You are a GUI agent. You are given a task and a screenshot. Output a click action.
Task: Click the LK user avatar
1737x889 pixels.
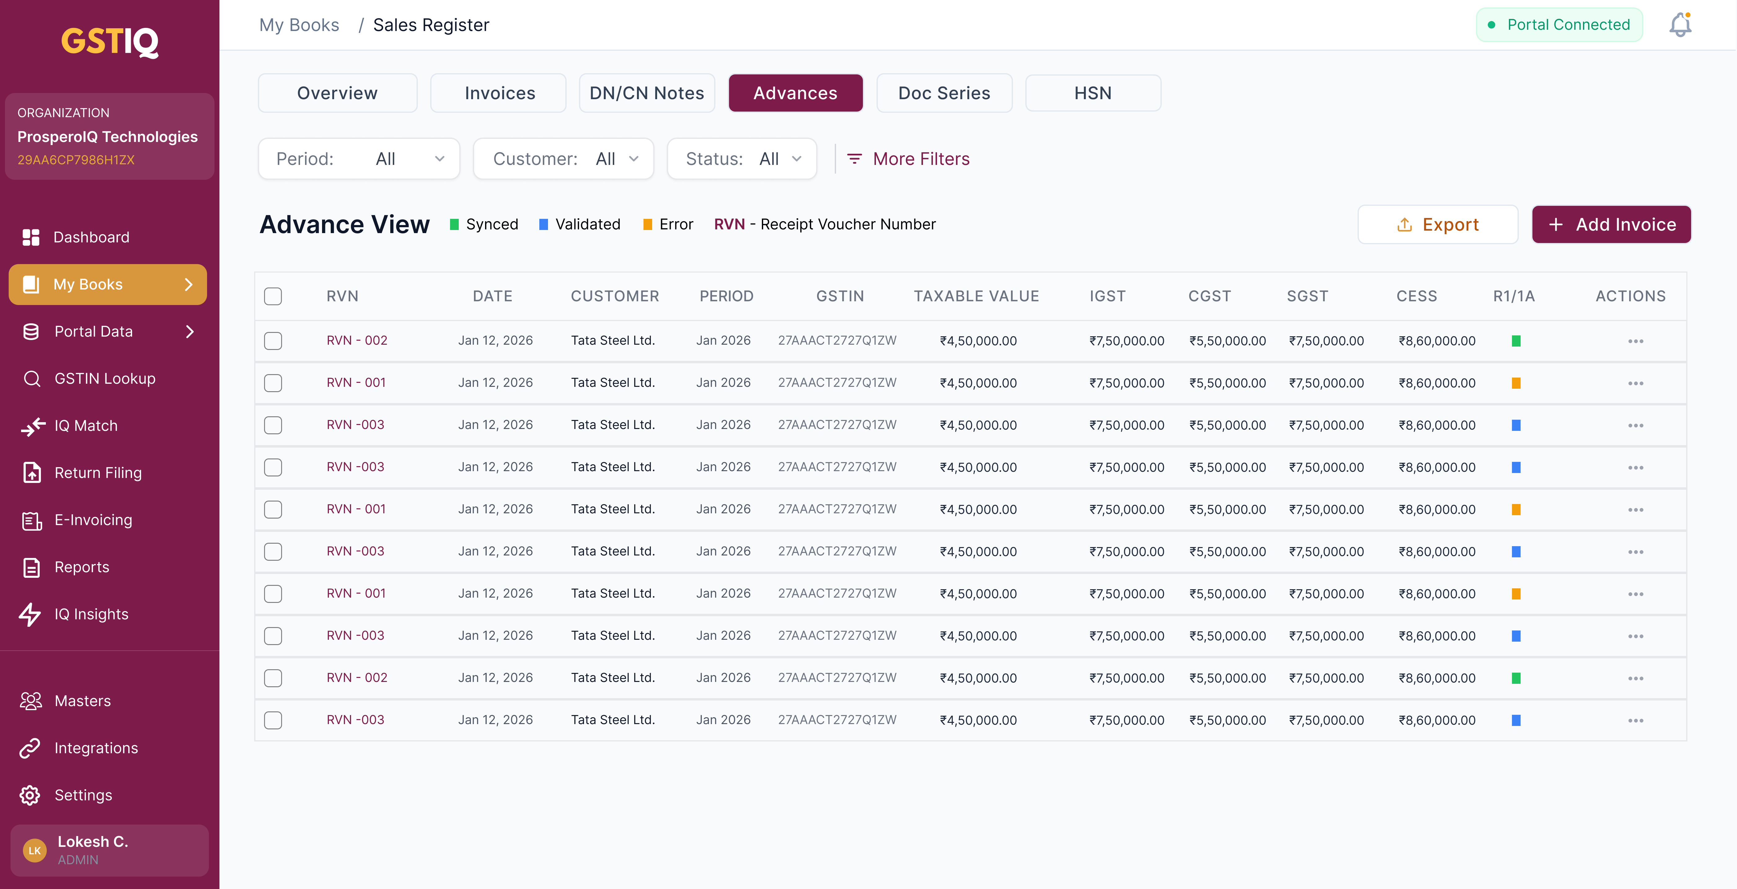tap(34, 851)
